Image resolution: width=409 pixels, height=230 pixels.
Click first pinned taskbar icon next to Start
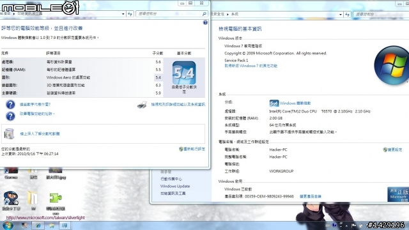tap(24, 226)
